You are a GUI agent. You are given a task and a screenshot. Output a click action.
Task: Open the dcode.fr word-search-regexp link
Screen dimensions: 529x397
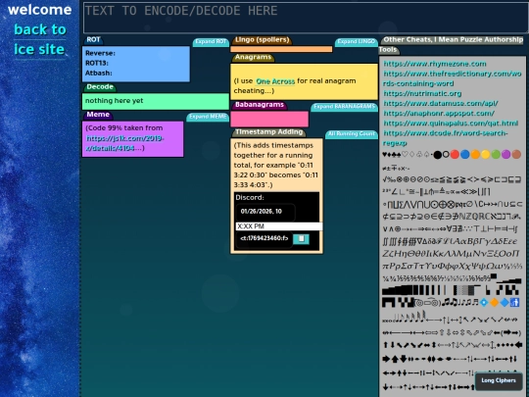[x=446, y=138]
